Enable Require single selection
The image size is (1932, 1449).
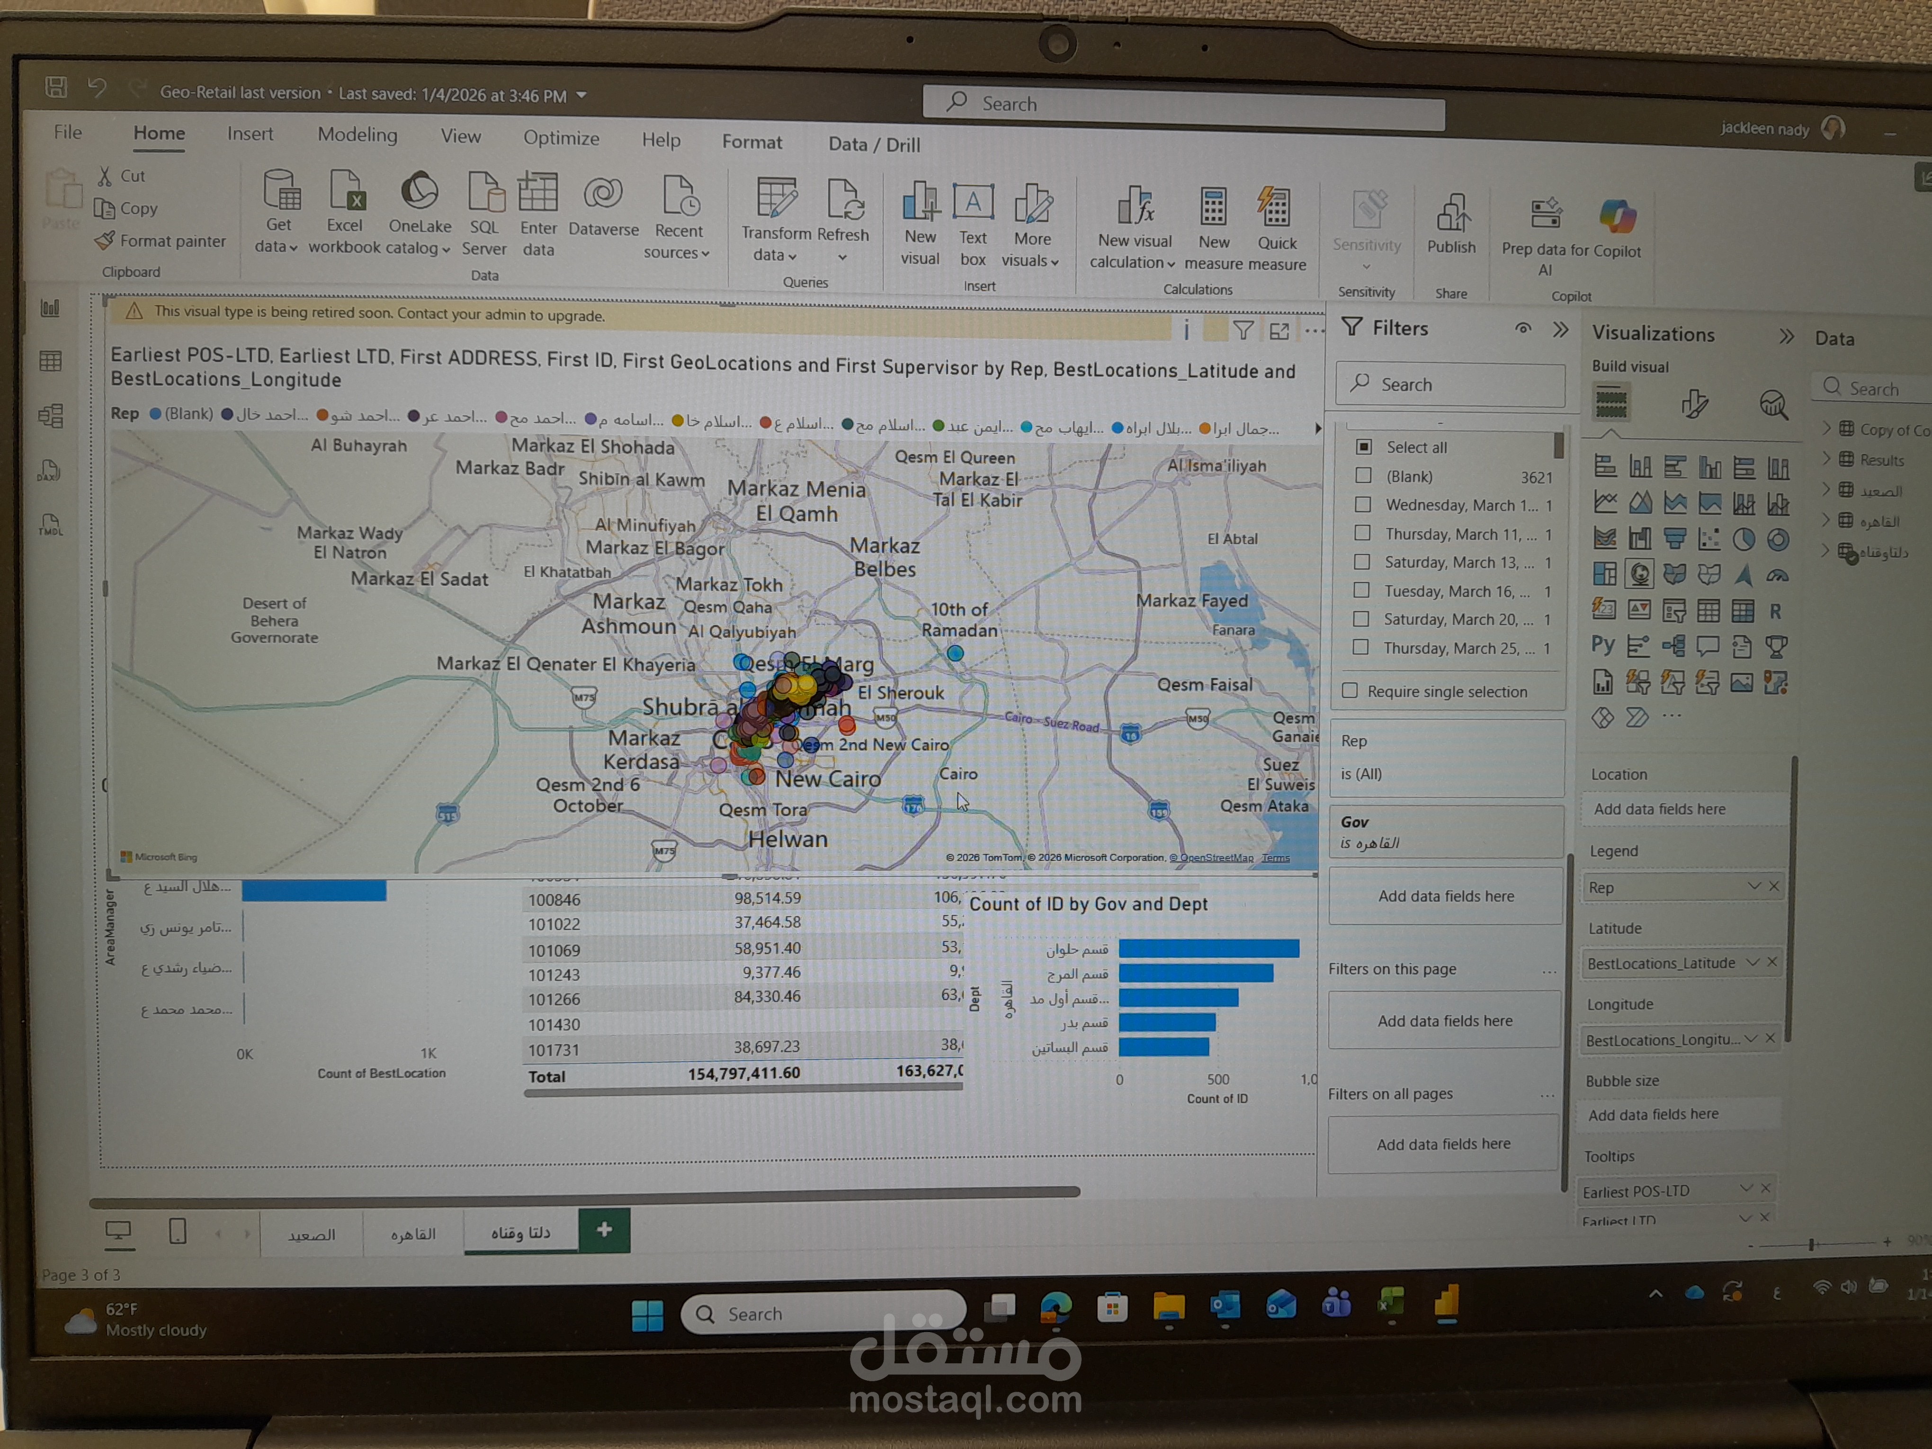[1351, 690]
